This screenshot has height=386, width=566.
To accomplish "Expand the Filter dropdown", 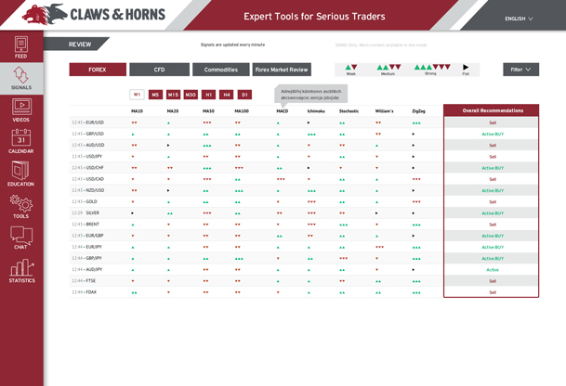I will 520,70.
